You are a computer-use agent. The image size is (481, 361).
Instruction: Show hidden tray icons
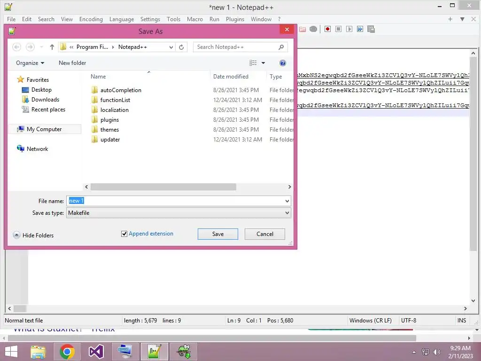click(x=414, y=352)
